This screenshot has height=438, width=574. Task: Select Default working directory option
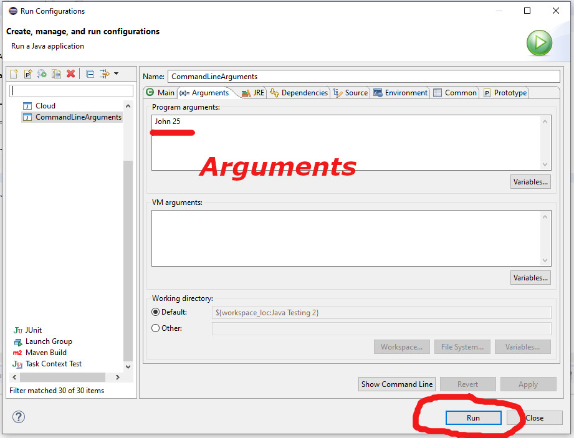[155, 312]
